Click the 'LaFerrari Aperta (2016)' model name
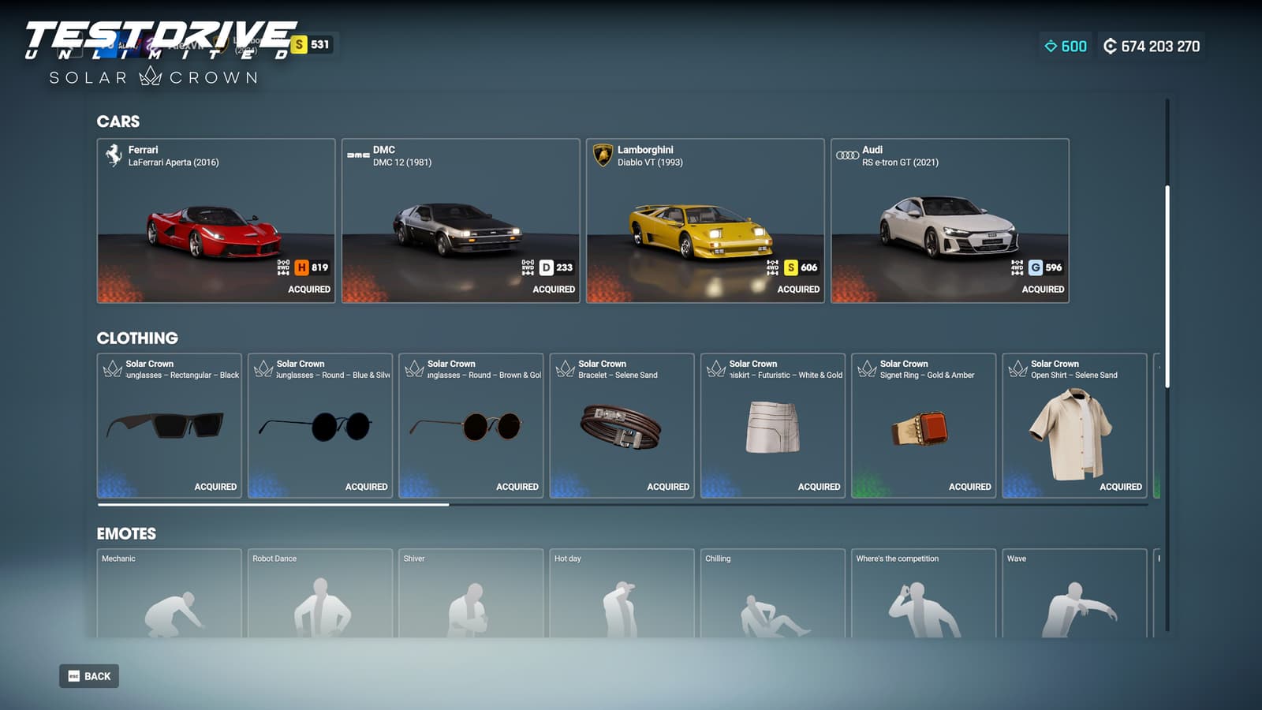Screen dimensions: 1262x710 174,163
